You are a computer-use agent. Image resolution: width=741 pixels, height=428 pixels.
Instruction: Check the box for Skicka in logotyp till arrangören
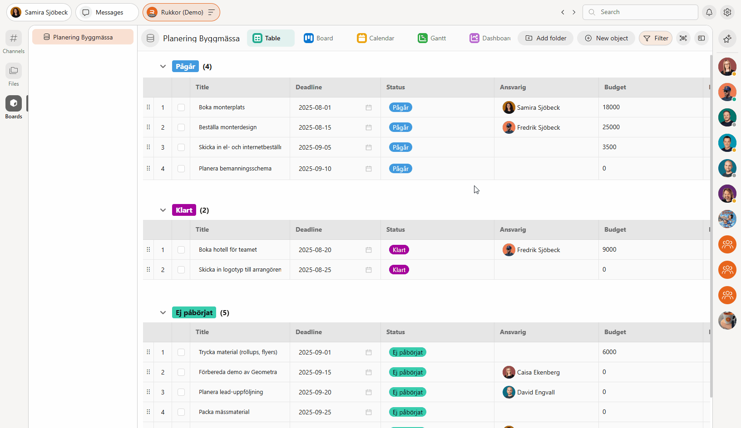tap(181, 270)
